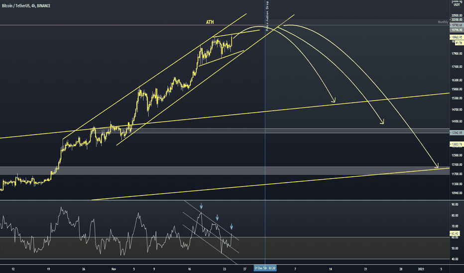
Task: Click the 12 date on time axis
Action: tap(13, 269)
